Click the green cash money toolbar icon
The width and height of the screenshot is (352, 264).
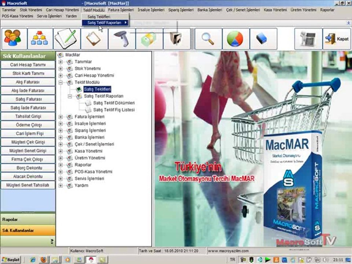point(149,39)
